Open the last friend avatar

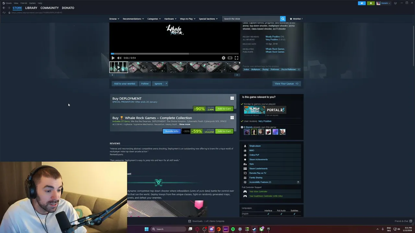click(282, 132)
